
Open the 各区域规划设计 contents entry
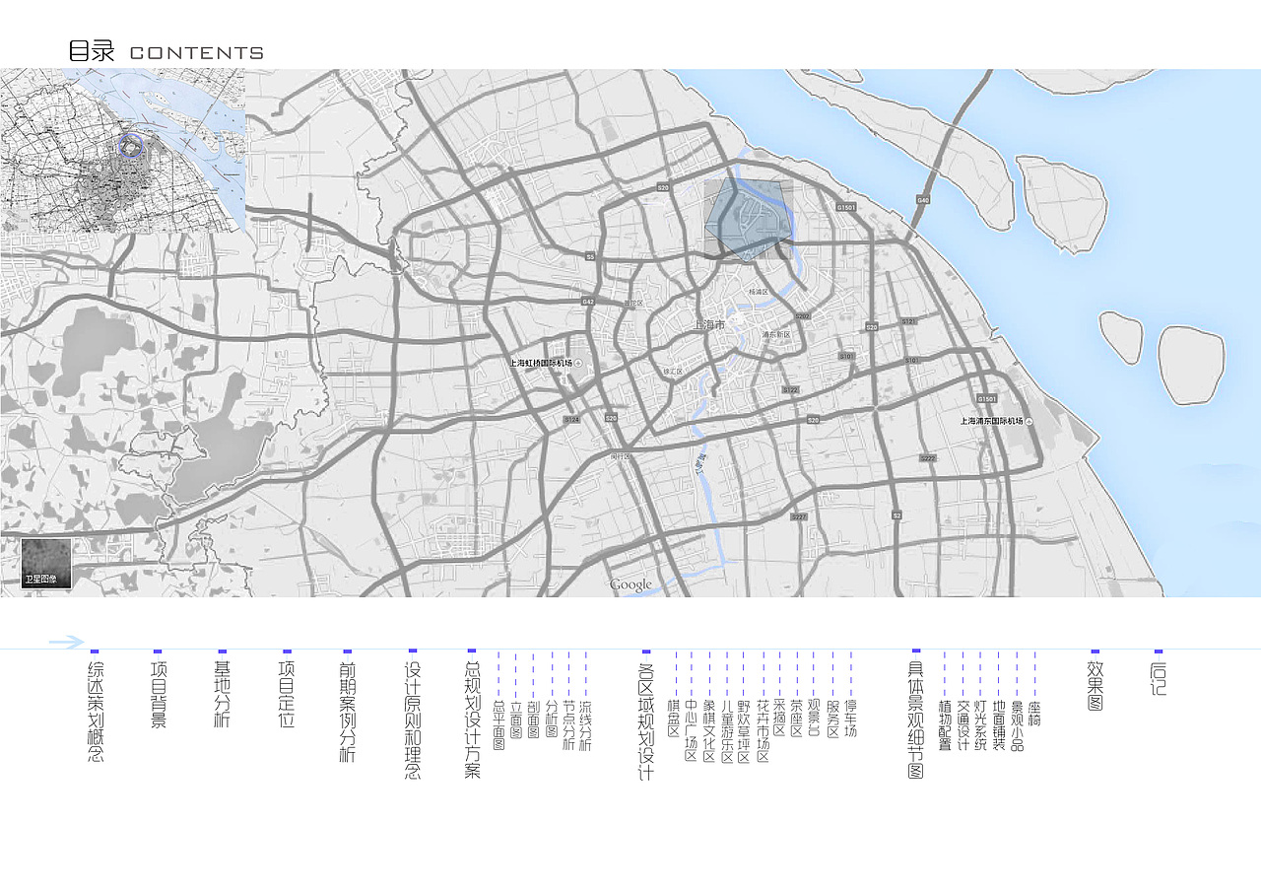646,720
